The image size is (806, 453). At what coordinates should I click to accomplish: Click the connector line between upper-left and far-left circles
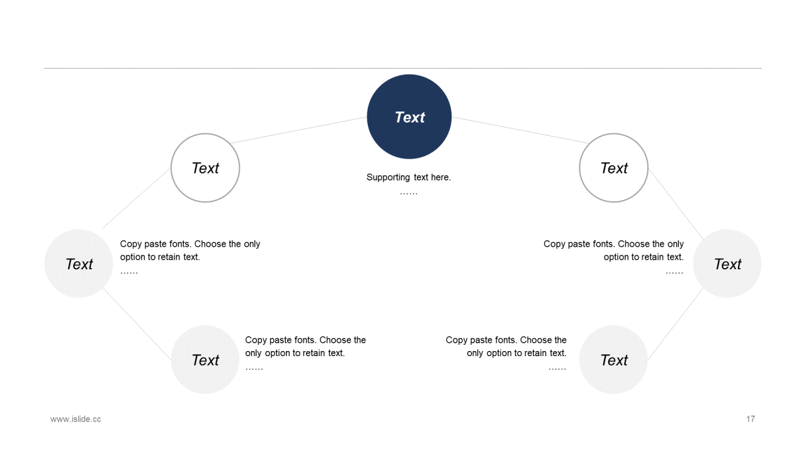(x=137, y=198)
